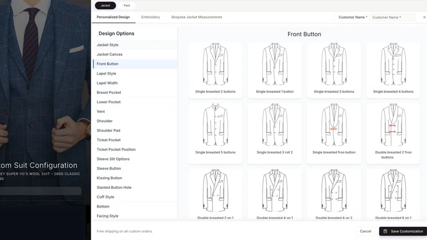Click Save Customization button
This screenshot has height=240, width=427.
404,231
